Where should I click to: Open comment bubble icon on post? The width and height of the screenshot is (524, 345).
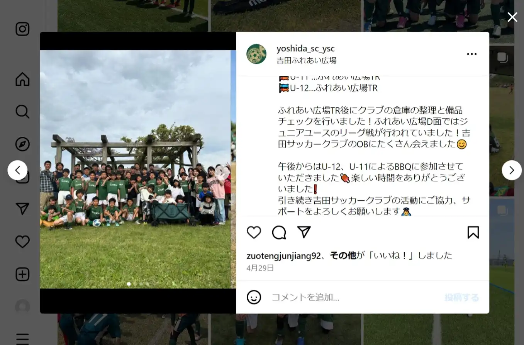[279, 232]
